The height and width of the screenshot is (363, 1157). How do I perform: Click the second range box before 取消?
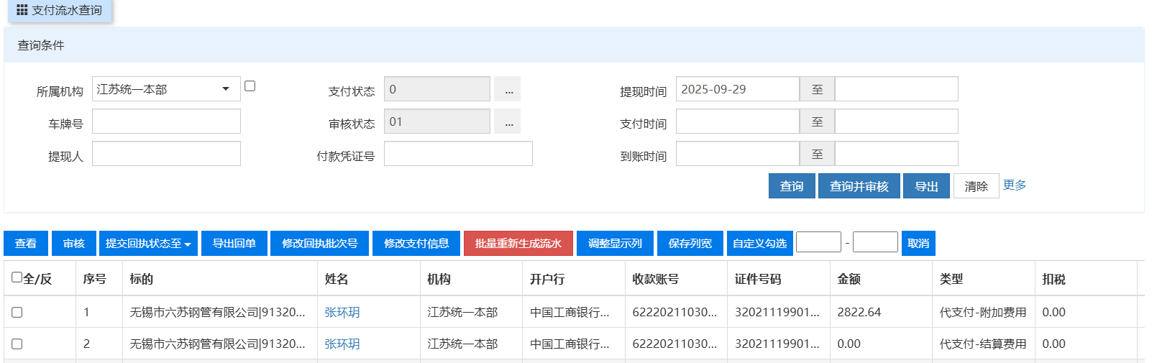(x=875, y=242)
